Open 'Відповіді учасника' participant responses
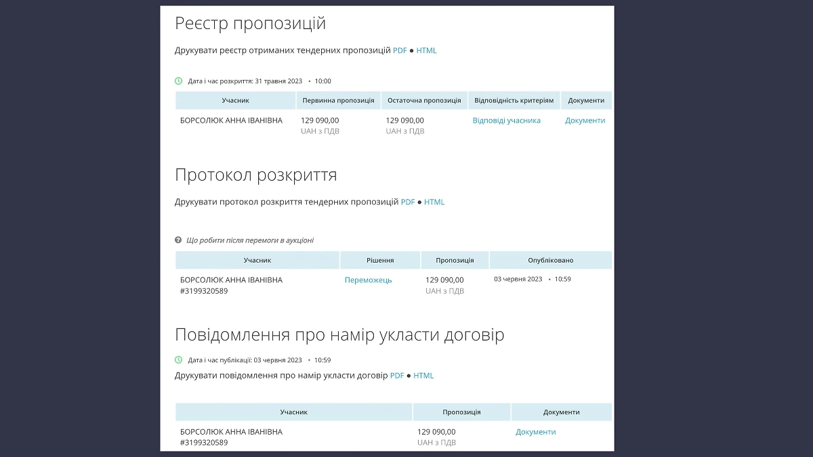Screen dimensions: 813x457 [x=505, y=120]
